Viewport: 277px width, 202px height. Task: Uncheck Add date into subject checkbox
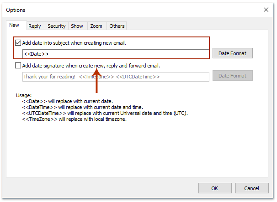[18, 43]
